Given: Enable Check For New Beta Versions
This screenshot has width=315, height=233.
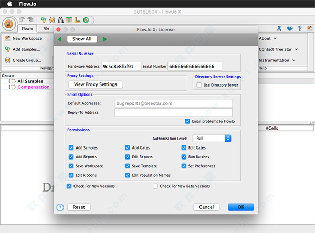Looking at the screenshot, I should pyautogui.click(x=155, y=186).
